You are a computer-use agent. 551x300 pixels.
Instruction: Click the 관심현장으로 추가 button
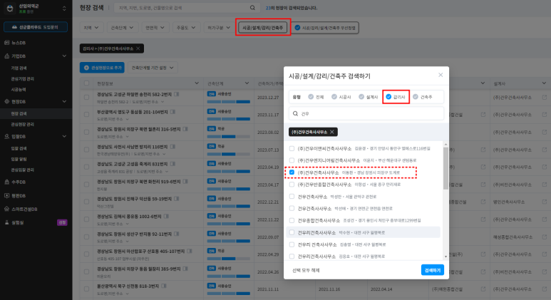(x=102, y=68)
